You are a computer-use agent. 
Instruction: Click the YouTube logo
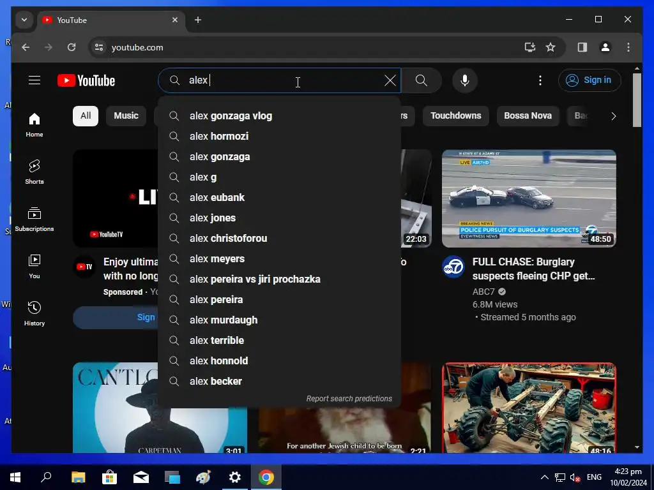[x=86, y=80]
